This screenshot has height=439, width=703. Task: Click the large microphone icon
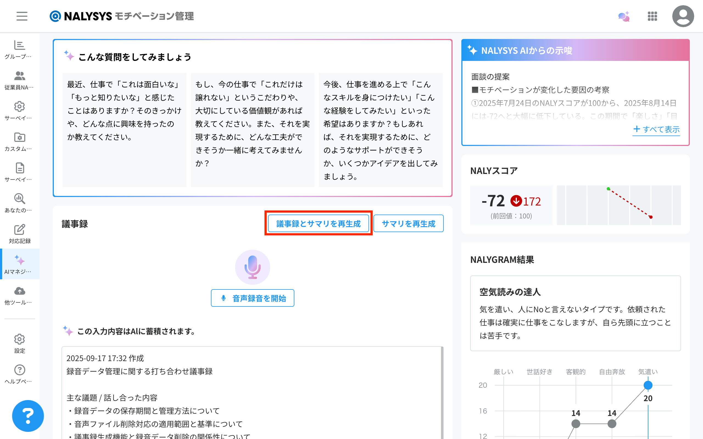(252, 267)
